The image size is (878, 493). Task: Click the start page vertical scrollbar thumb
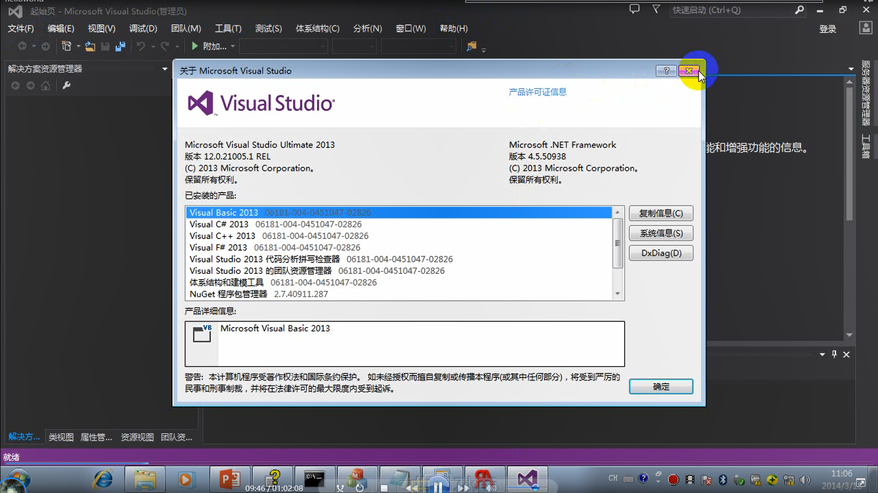click(850, 153)
